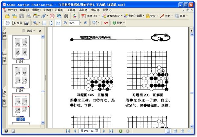The image size is (197, 137).
Task: Expand the Organizer dropdown arrow
Action: 39,16
